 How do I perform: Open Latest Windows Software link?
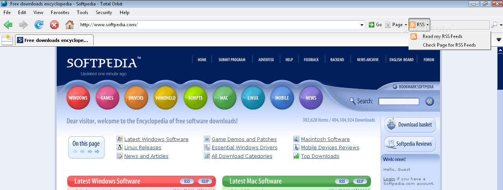(x=156, y=139)
